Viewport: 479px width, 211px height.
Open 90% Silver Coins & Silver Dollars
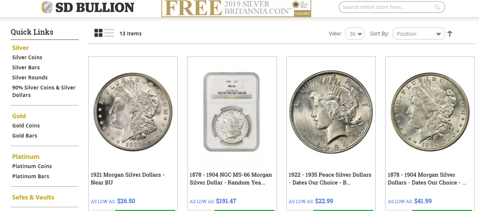tap(44, 91)
